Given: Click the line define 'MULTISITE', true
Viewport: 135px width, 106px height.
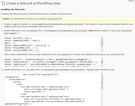Looking at the screenshot, I should point(18,38).
